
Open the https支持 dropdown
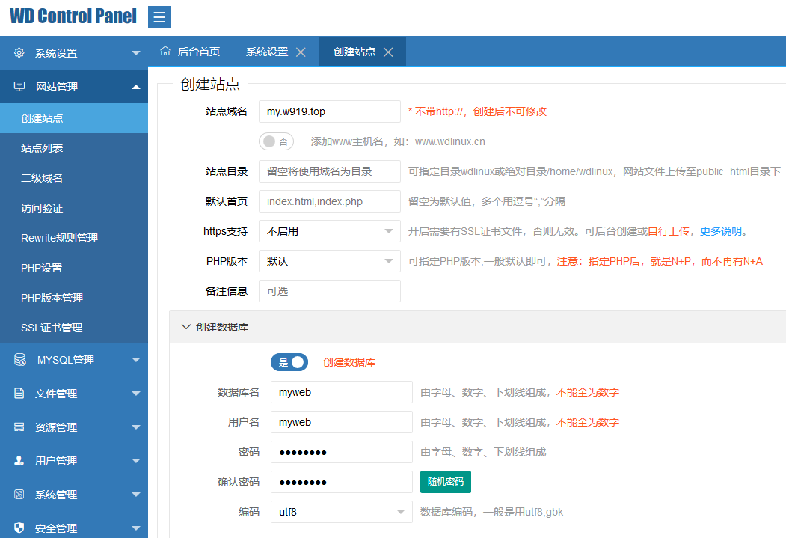tap(329, 231)
